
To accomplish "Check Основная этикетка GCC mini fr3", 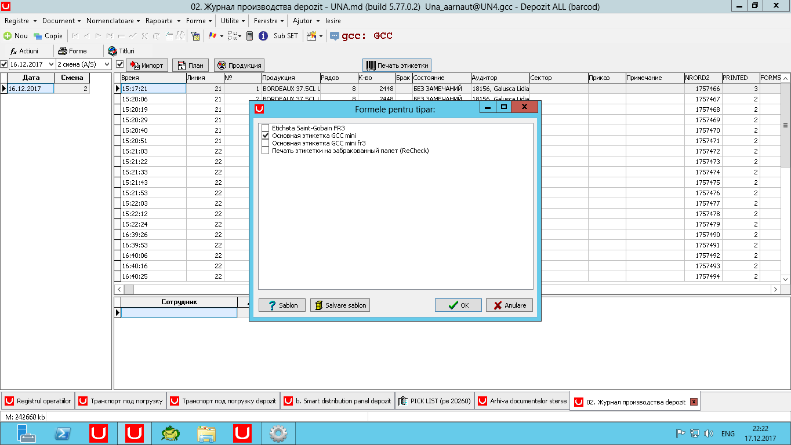I will coord(266,143).
